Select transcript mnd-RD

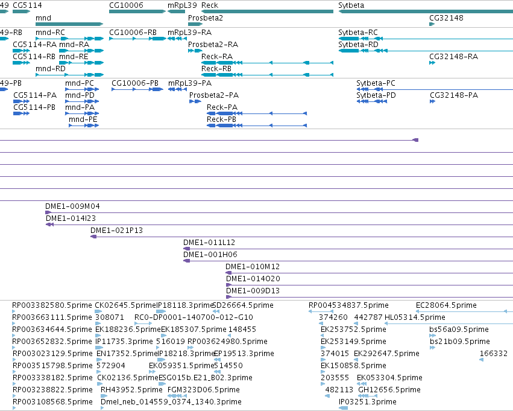pos(51,69)
